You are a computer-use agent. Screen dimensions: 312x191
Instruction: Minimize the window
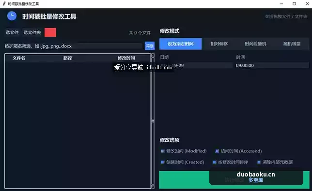tap(281, 4)
